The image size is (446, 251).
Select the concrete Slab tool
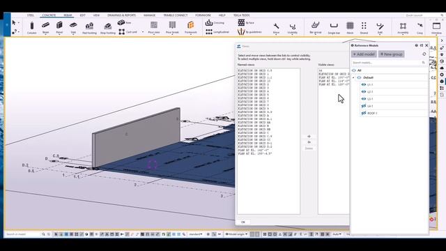pyautogui.click(x=73, y=28)
